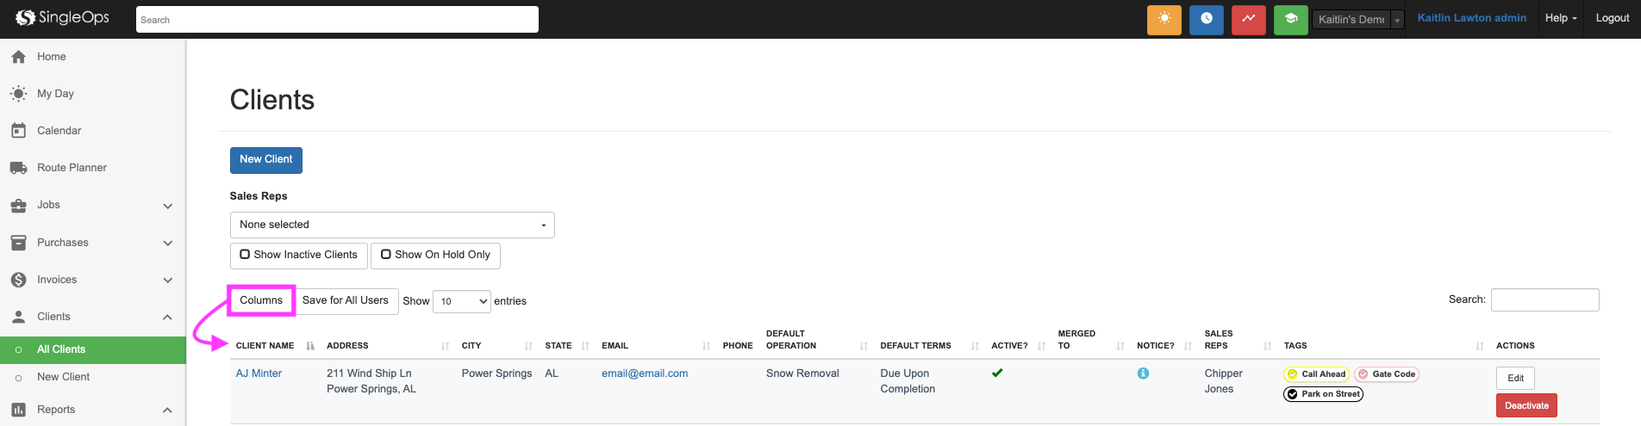1641x426 pixels.
Task: Click the Calendar icon in sidebar
Action: pyautogui.click(x=19, y=131)
